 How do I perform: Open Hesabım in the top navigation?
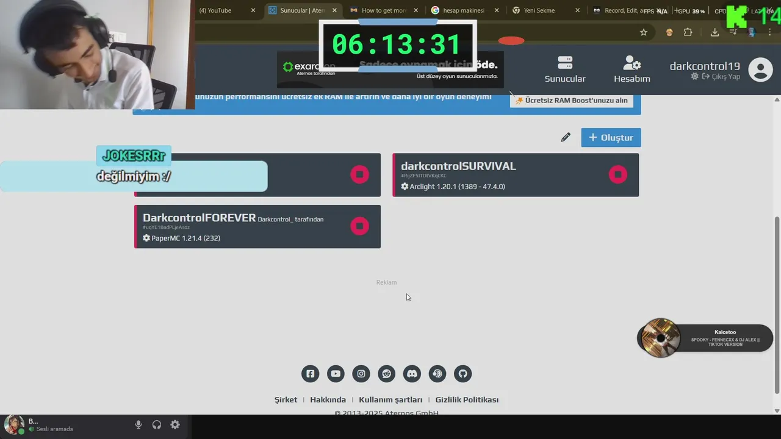click(632, 70)
